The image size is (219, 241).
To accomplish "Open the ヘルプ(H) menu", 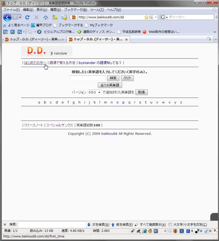I will coord(114,10).
